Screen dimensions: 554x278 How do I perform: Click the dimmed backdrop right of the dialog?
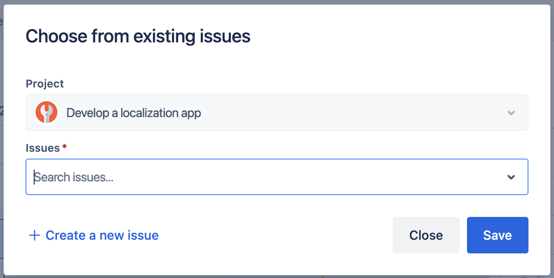(552, 137)
